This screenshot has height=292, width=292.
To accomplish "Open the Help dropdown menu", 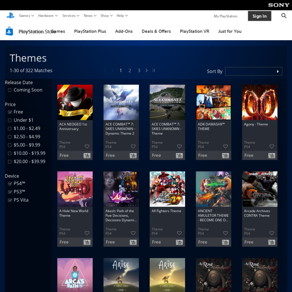I will coord(122,16).
